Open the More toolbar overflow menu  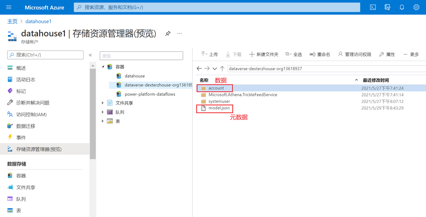(x=411, y=54)
